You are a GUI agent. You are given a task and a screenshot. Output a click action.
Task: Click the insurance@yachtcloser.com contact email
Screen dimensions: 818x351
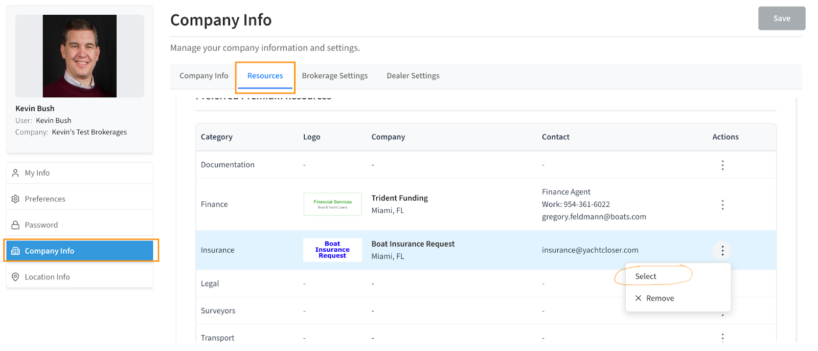point(590,250)
